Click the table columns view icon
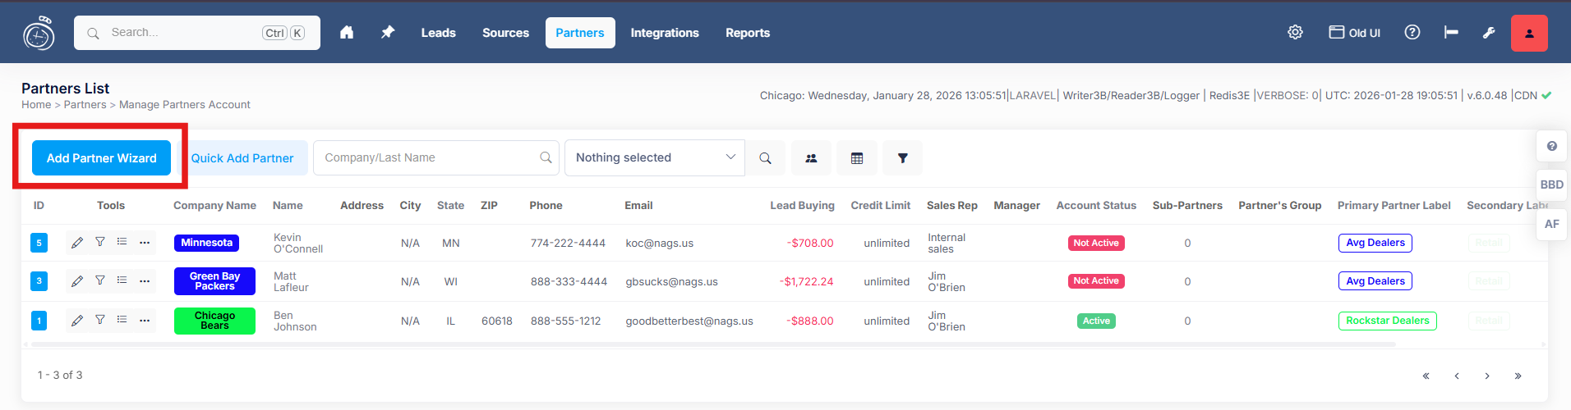This screenshot has width=1571, height=410. pyautogui.click(x=856, y=158)
